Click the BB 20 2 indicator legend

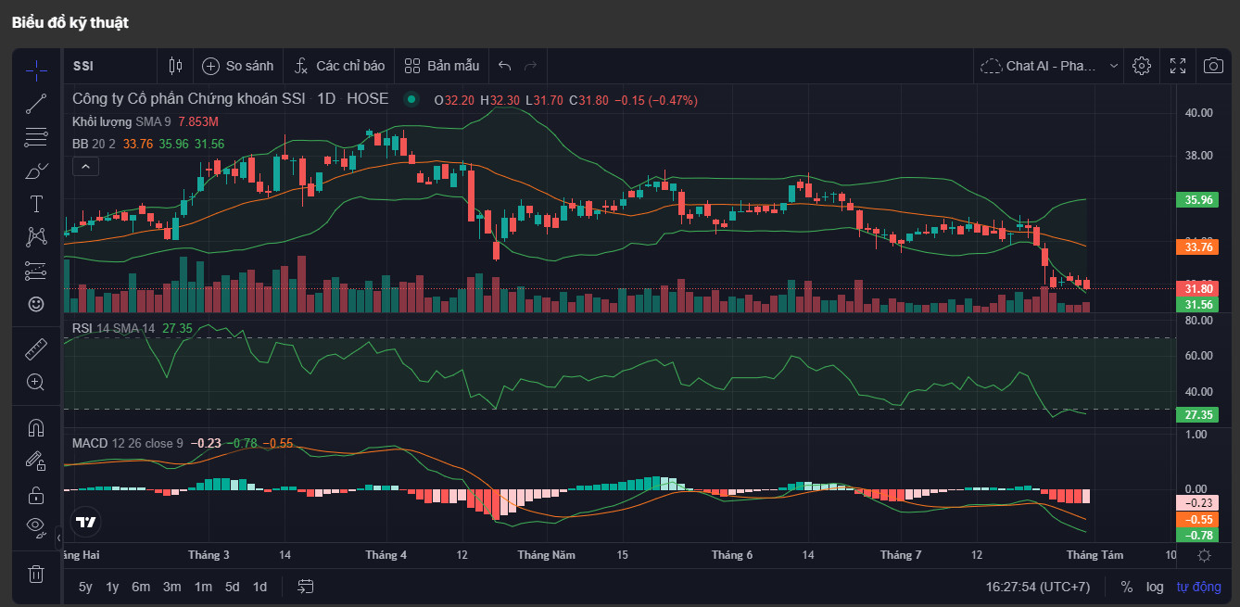pos(95,144)
